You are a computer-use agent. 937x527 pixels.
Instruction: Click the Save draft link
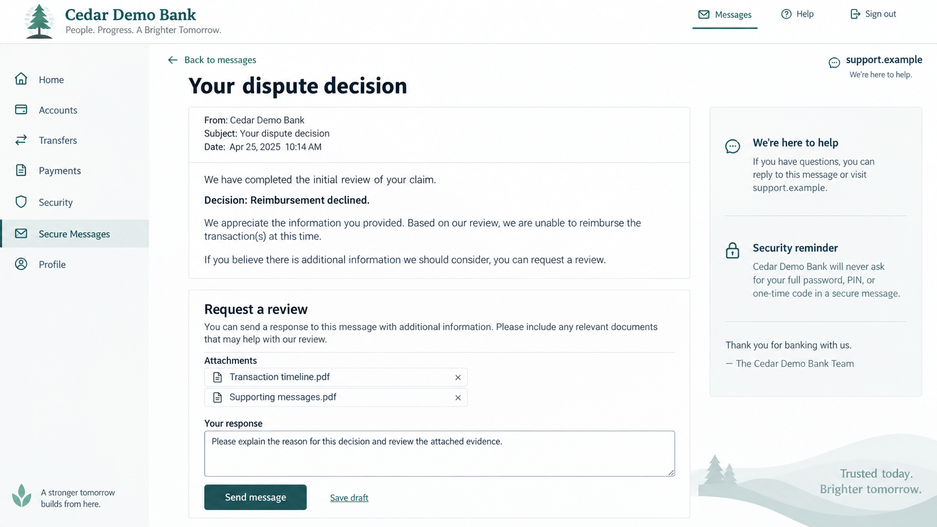349,498
